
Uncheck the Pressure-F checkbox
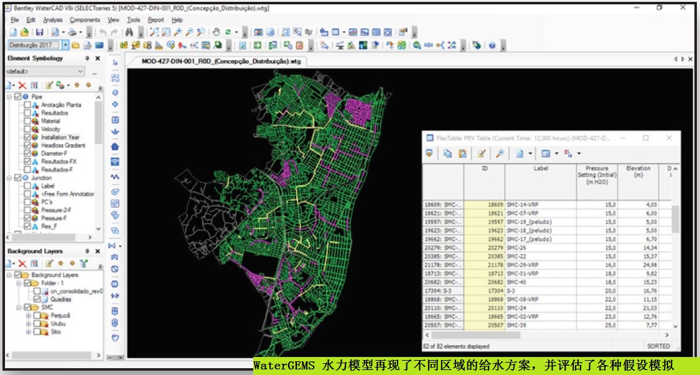27,218
